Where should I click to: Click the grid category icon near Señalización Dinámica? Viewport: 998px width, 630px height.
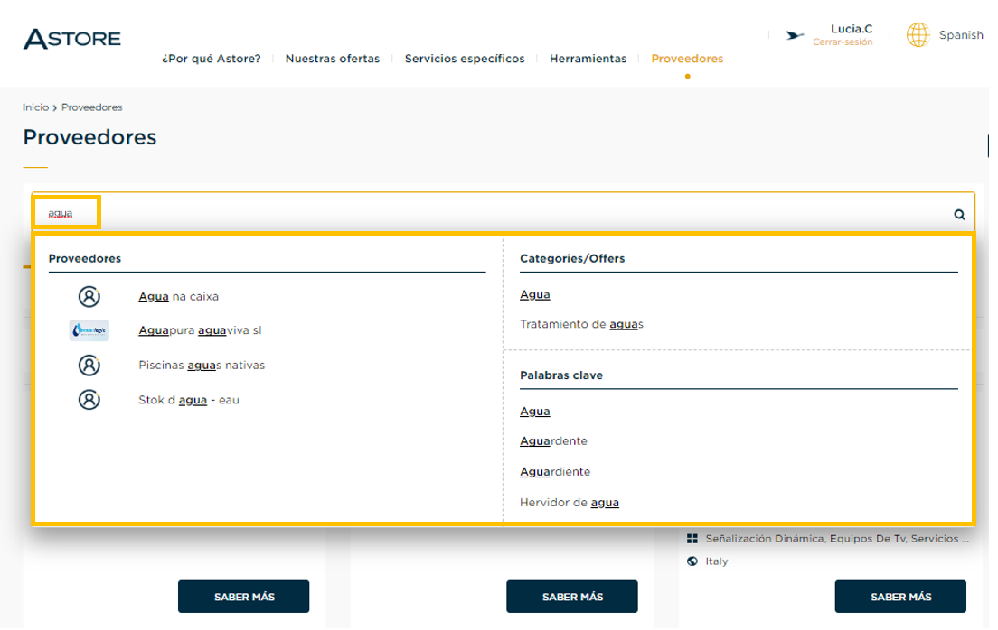[x=692, y=539]
